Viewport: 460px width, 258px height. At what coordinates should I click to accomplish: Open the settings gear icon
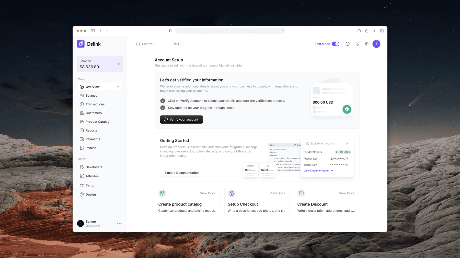(367, 44)
